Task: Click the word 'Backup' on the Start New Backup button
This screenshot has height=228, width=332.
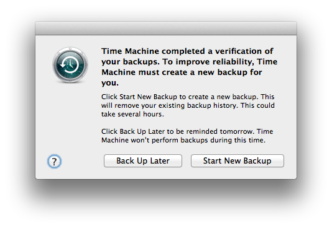Action: coord(257,160)
